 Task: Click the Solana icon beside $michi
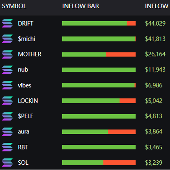[7, 39]
